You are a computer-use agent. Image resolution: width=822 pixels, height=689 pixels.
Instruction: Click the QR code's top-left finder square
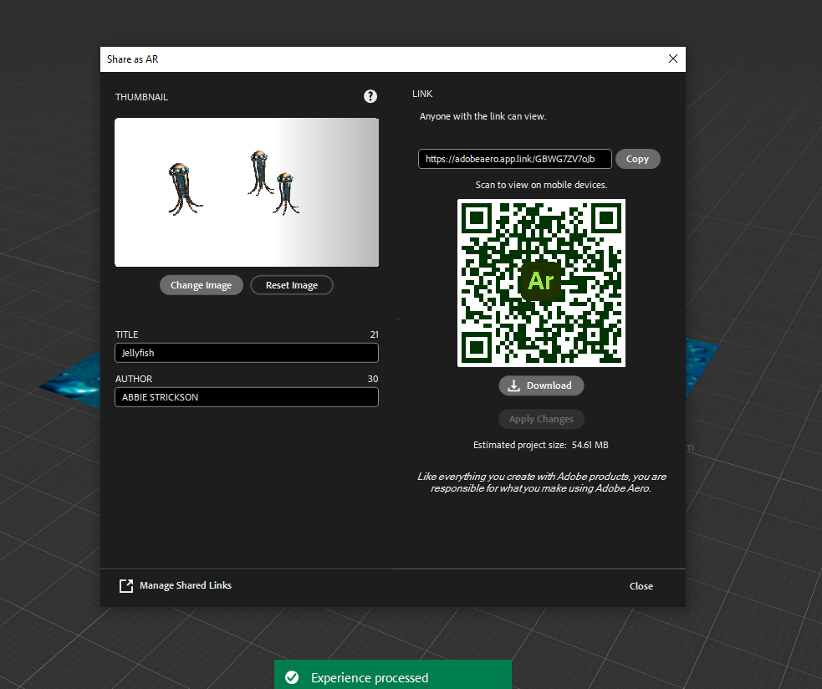[x=477, y=219]
